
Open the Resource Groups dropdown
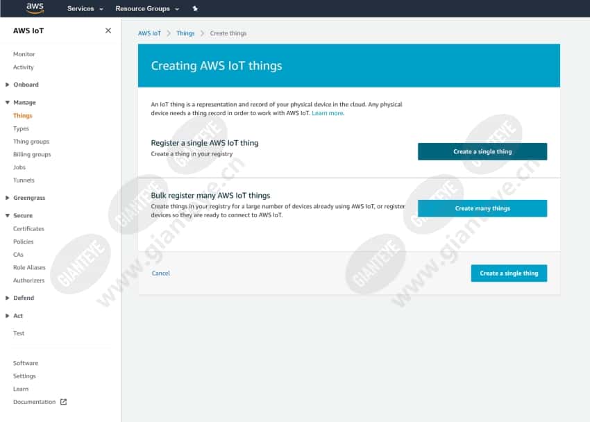(x=147, y=8)
